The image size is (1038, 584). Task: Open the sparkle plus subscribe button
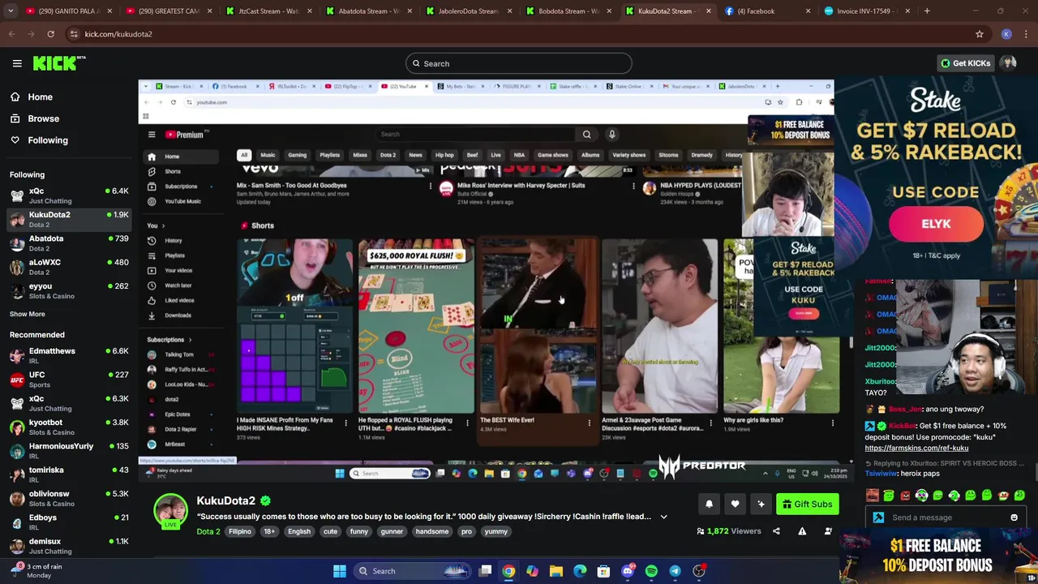(x=761, y=504)
